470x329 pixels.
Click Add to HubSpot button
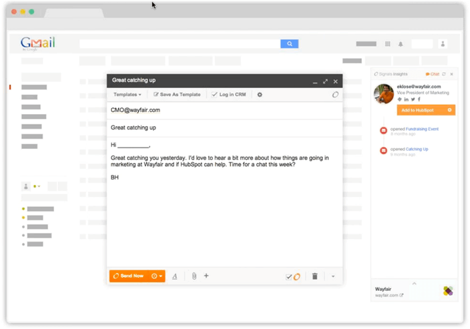pyautogui.click(x=426, y=110)
